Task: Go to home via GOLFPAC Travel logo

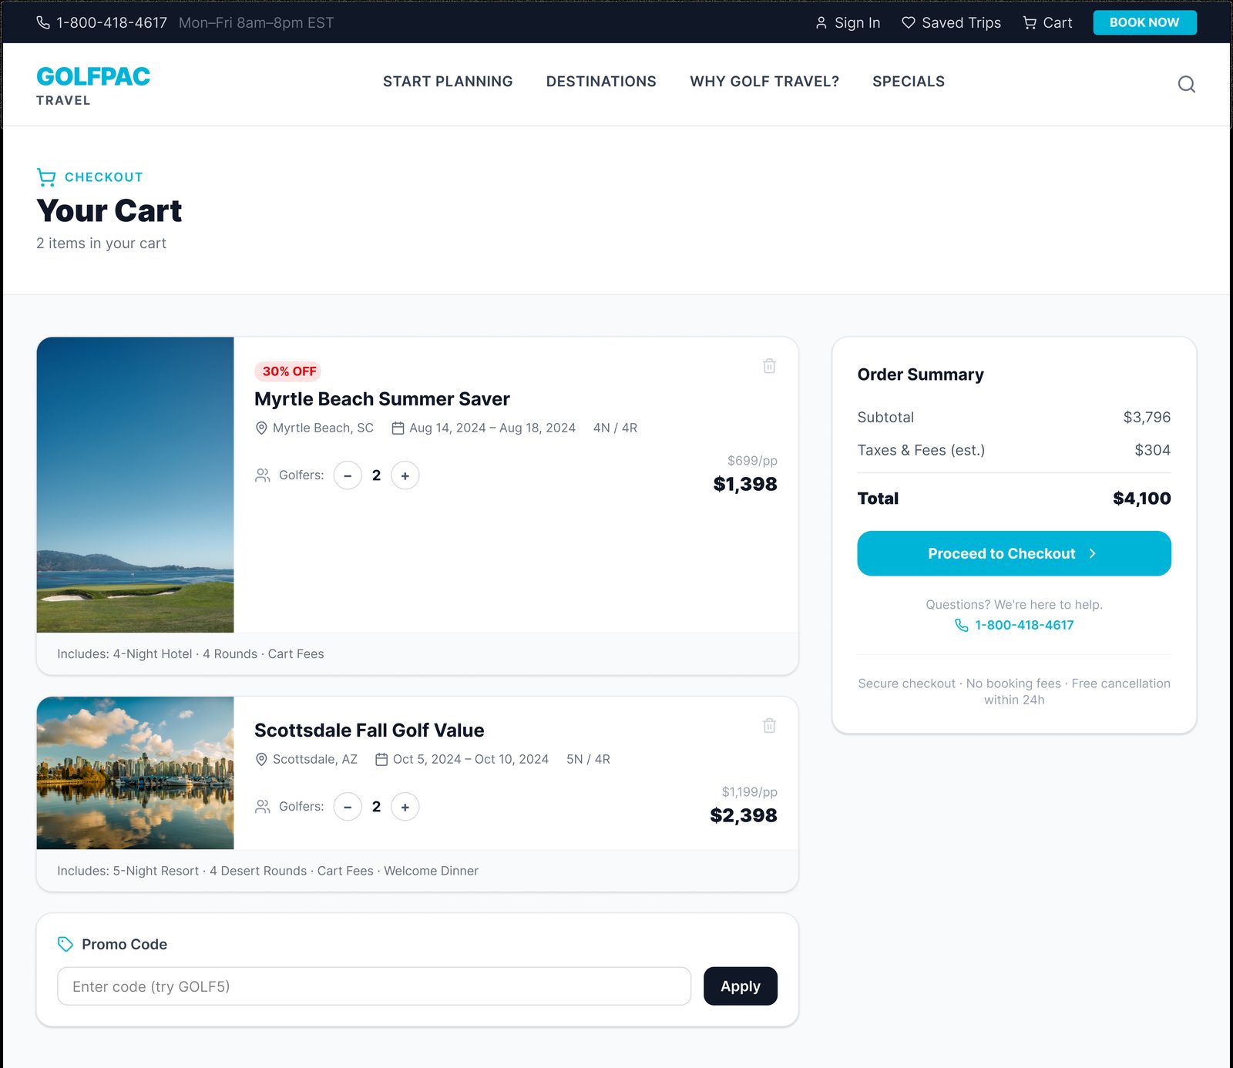Action: pyautogui.click(x=93, y=86)
